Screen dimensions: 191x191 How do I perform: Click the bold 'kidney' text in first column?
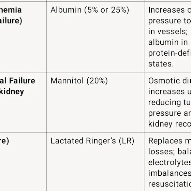click(12, 92)
